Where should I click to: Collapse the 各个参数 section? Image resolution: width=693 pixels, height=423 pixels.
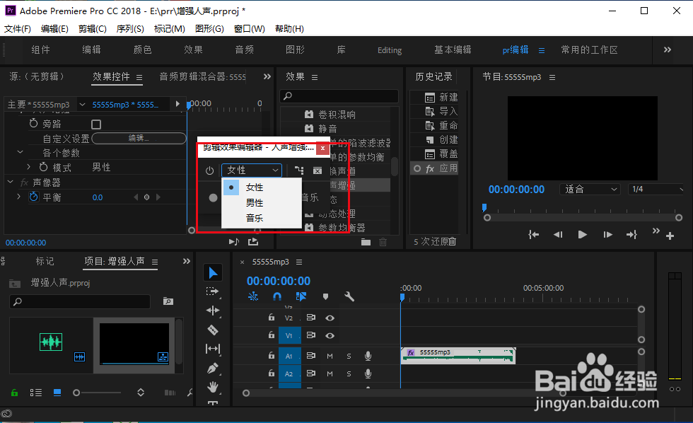20,152
